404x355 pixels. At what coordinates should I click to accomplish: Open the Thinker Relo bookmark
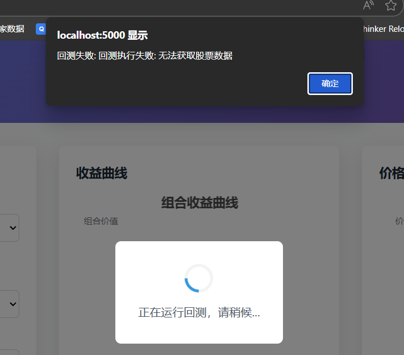click(x=384, y=29)
